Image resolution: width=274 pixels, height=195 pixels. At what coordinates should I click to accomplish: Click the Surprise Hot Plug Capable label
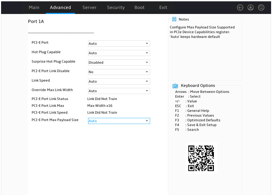coord(54,61)
